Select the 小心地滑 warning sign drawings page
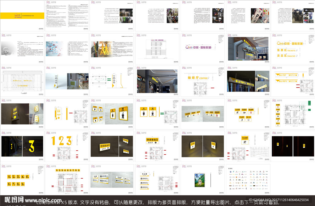This screenshot has height=206, width=315. [x=248, y=114]
